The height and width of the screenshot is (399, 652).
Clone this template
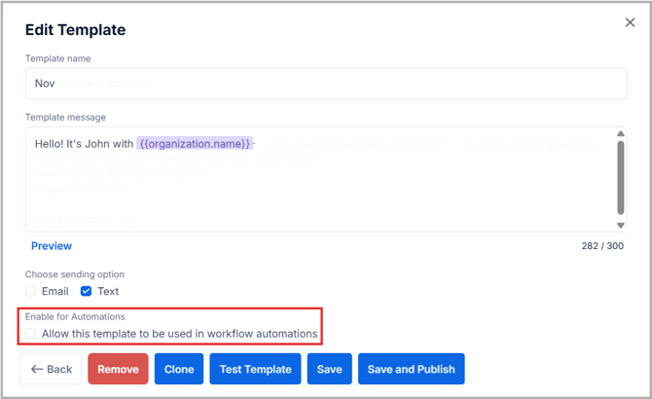click(179, 369)
